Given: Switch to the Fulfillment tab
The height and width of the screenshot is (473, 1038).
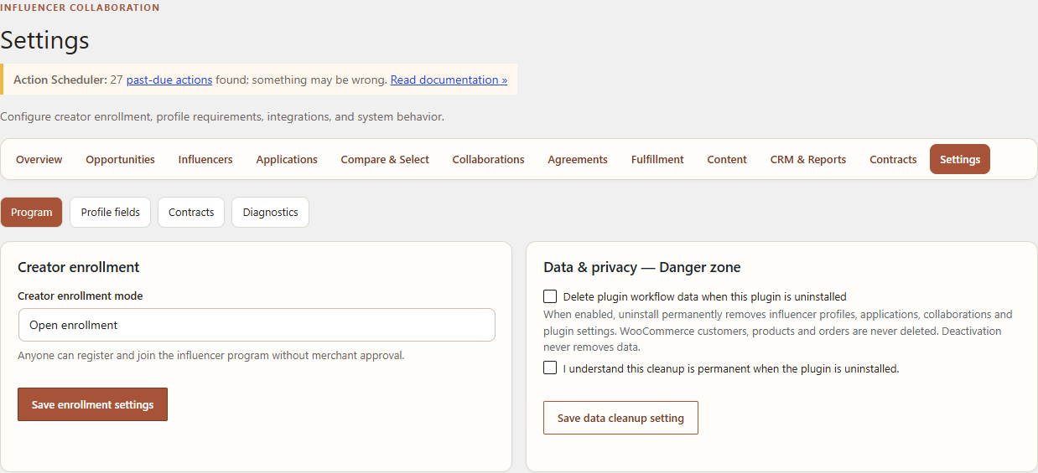Looking at the screenshot, I should click(x=657, y=159).
